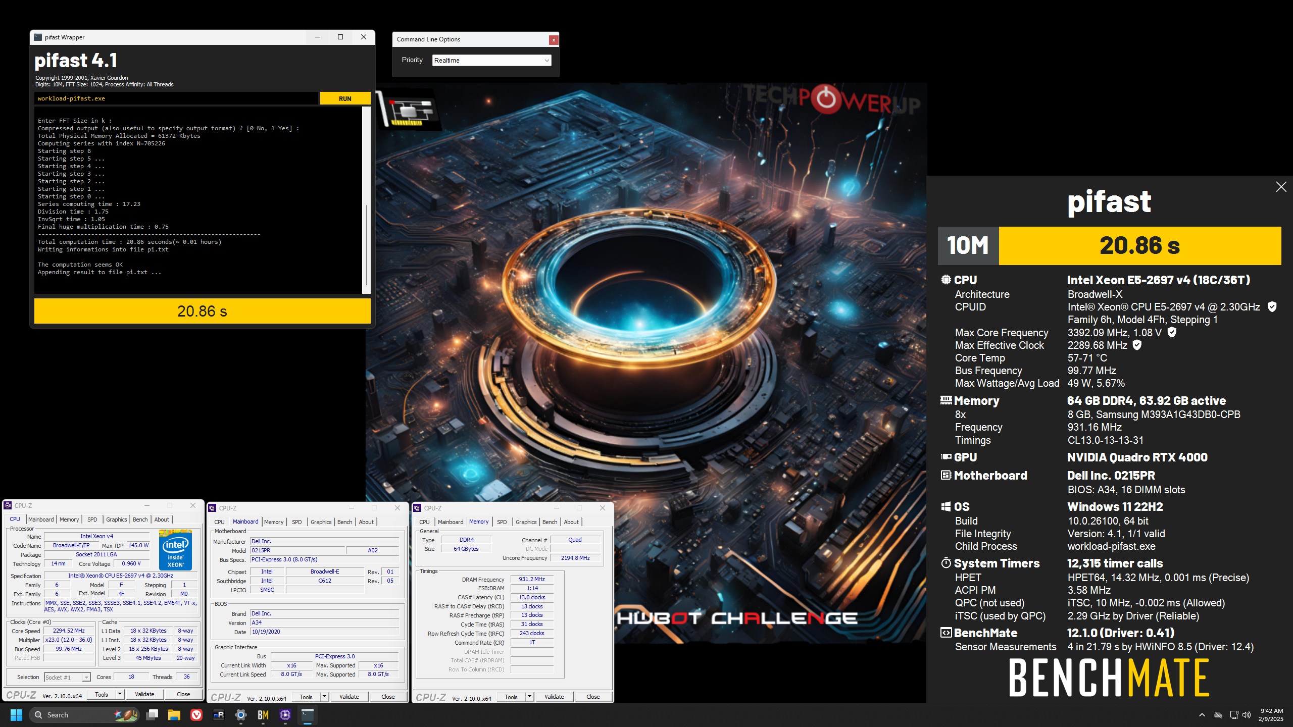The image size is (1293, 727).
Task: Open the Socket #1 selection dropdown
Action: 67,678
